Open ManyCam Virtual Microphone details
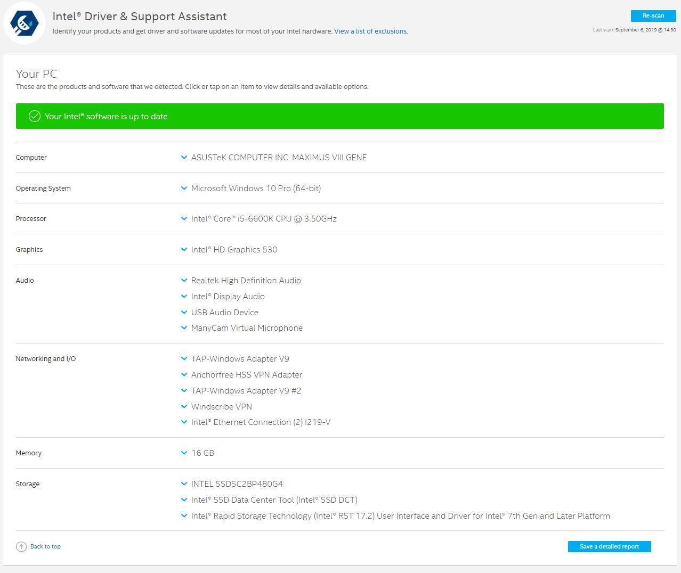Screen dimensions: 681x573 (x=247, y=328)
